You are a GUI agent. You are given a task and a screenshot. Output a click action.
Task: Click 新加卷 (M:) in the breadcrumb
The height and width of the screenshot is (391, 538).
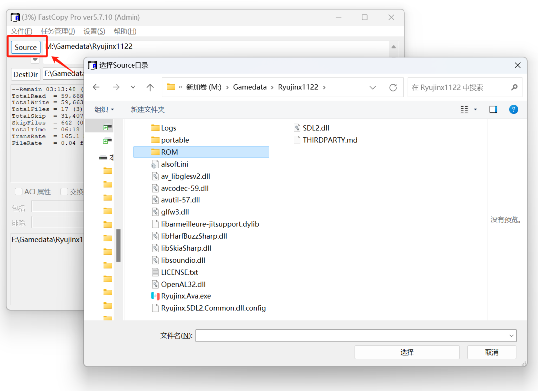[x=203, y=87]
